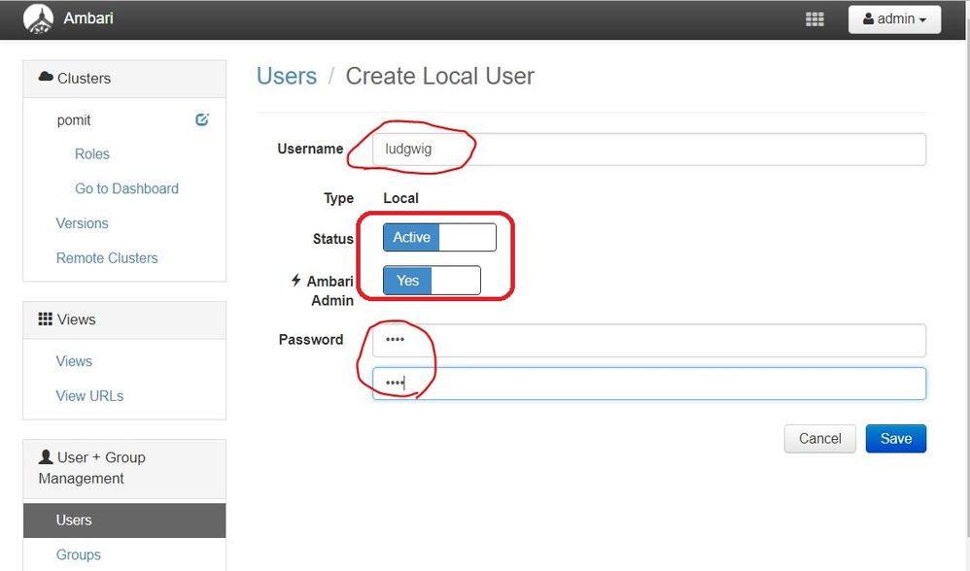The width and height of the screenshot is (970, 571).
Task: Click the Clusters panel heading
Action: [124, 79]
